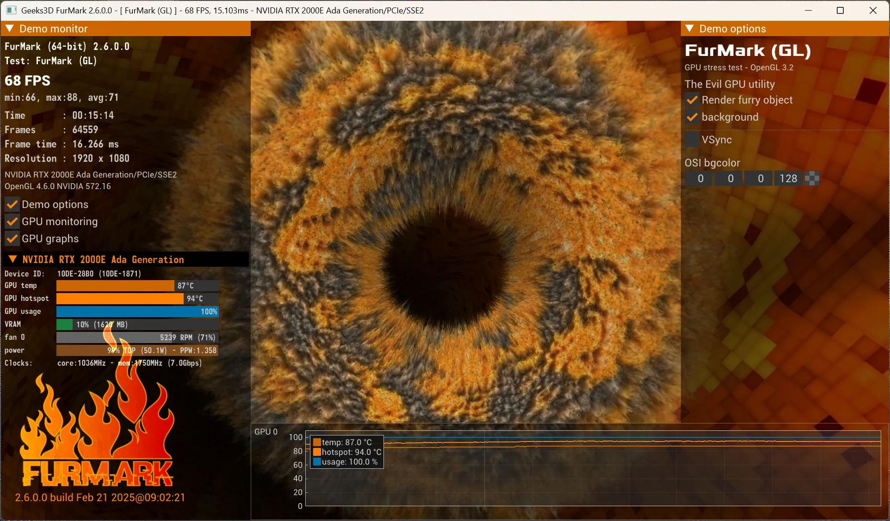This screenshot has width=890, height=521.
Task: Click the usage legend color square in graph
Action: [317, 462]
